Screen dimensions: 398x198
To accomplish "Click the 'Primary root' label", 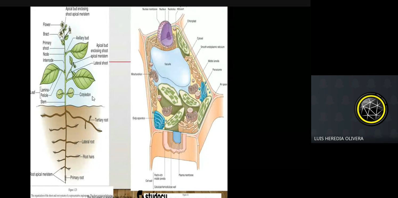I will pos(77,178).
